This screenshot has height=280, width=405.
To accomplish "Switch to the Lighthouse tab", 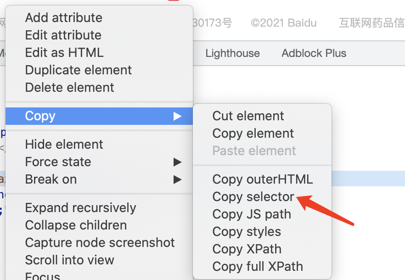I will coord(233,53).
